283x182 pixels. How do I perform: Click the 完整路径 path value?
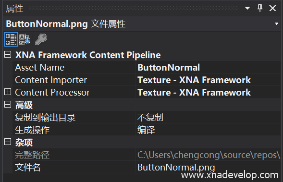208,155
